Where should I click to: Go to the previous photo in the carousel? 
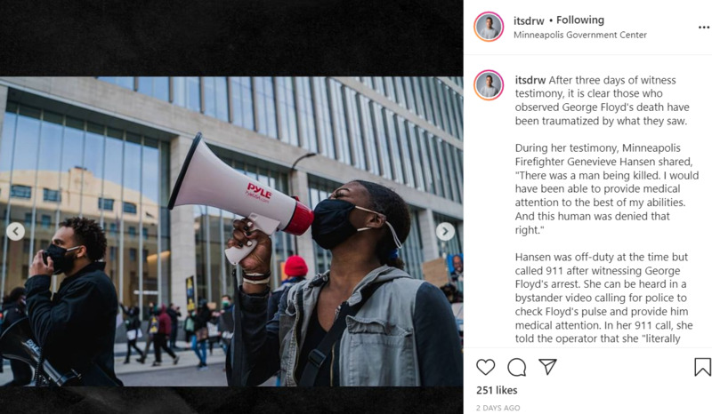pyautogui.click(x=15, y=231)
